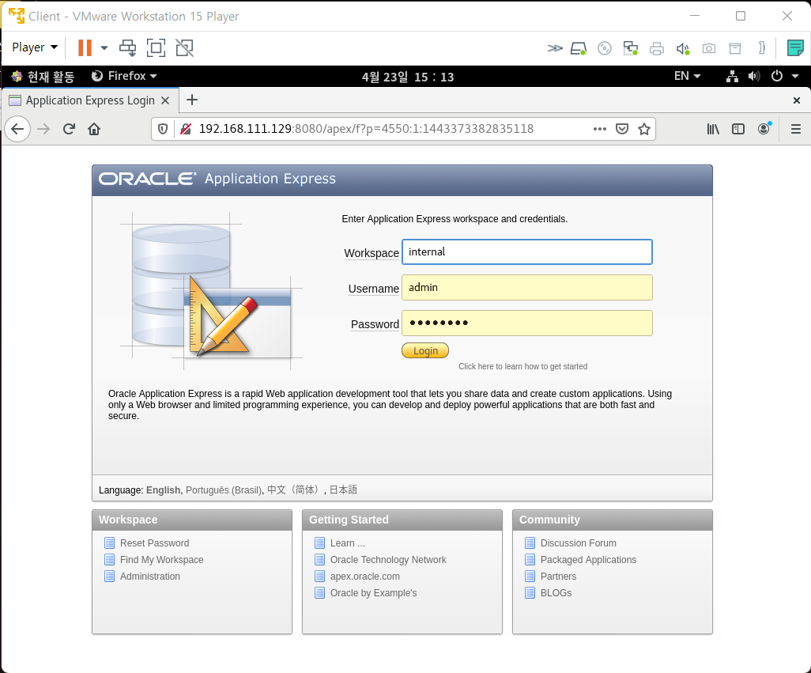Open the BLOGs link

tap(556, 593)
